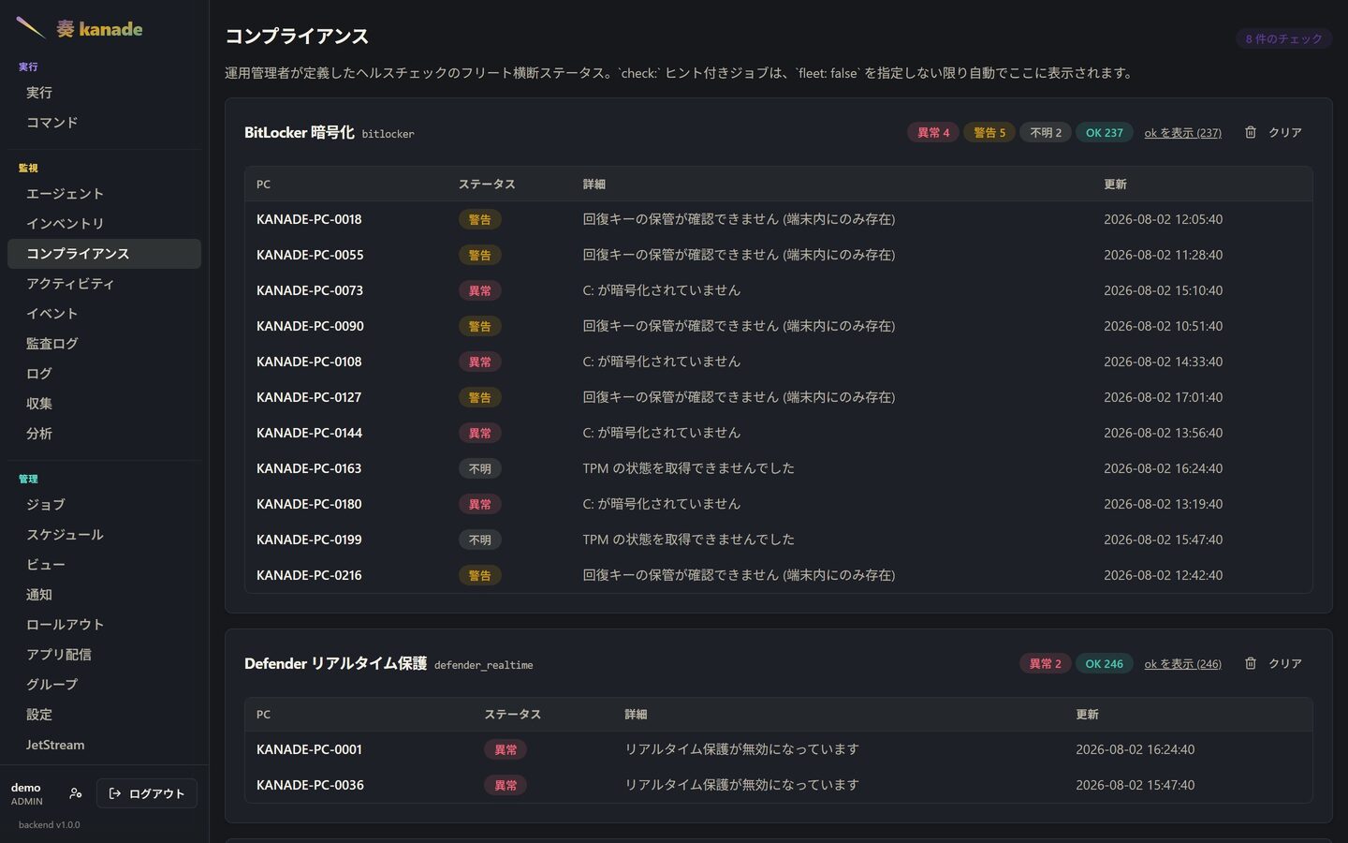
Task: Click the trash icon for BitLocker check
Action: (x=1250, y=132)
